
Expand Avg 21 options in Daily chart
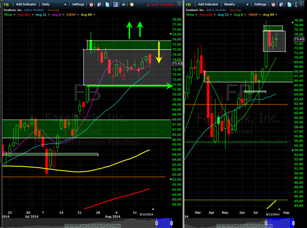coord(49,15)
